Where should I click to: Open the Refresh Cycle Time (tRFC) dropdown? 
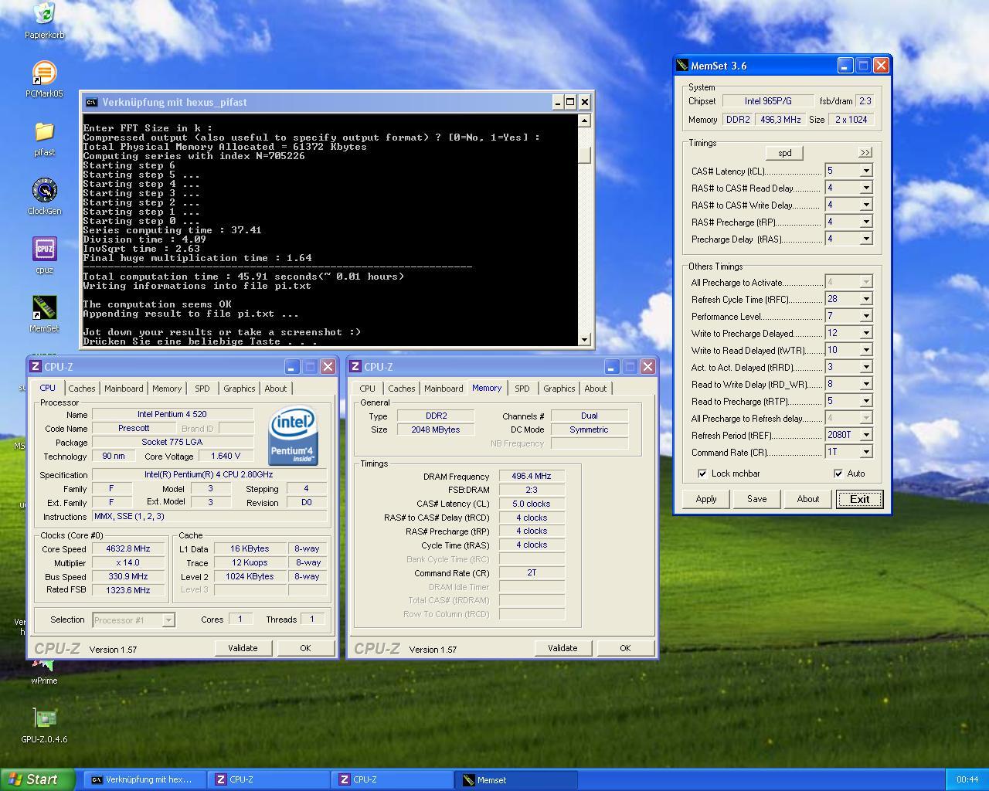tap(865, 299)
